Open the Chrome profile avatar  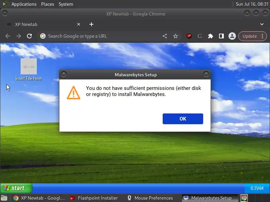pos(232,36)
